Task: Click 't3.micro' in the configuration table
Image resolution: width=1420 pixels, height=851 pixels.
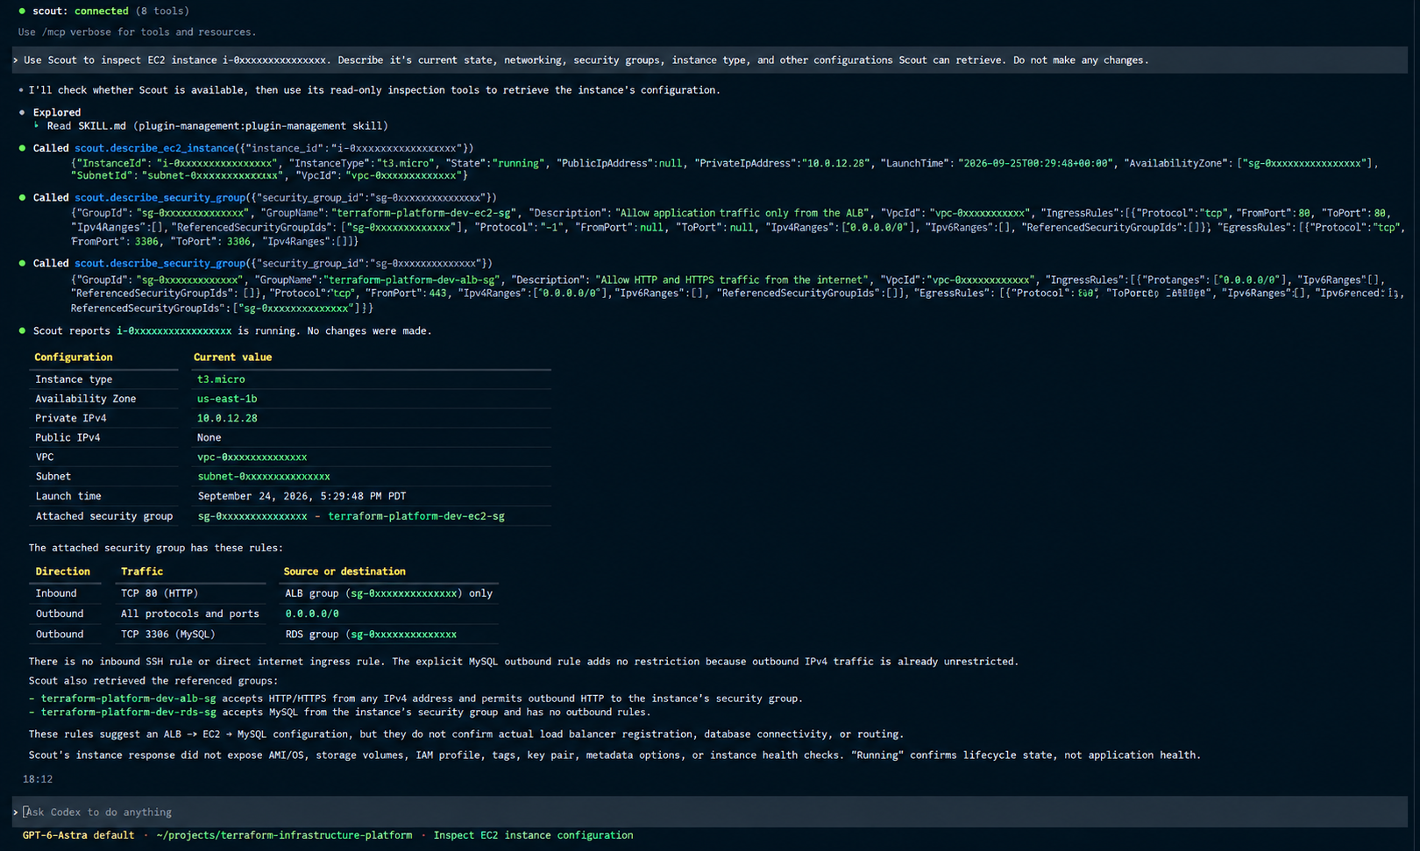Action: pyautogui.click(x=221, y=379)
